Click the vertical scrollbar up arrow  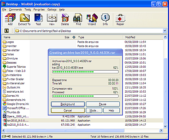[x=165, y=37]
